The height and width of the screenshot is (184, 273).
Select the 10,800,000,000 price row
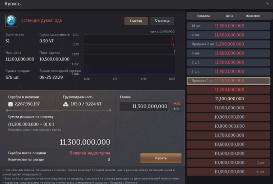228,126
